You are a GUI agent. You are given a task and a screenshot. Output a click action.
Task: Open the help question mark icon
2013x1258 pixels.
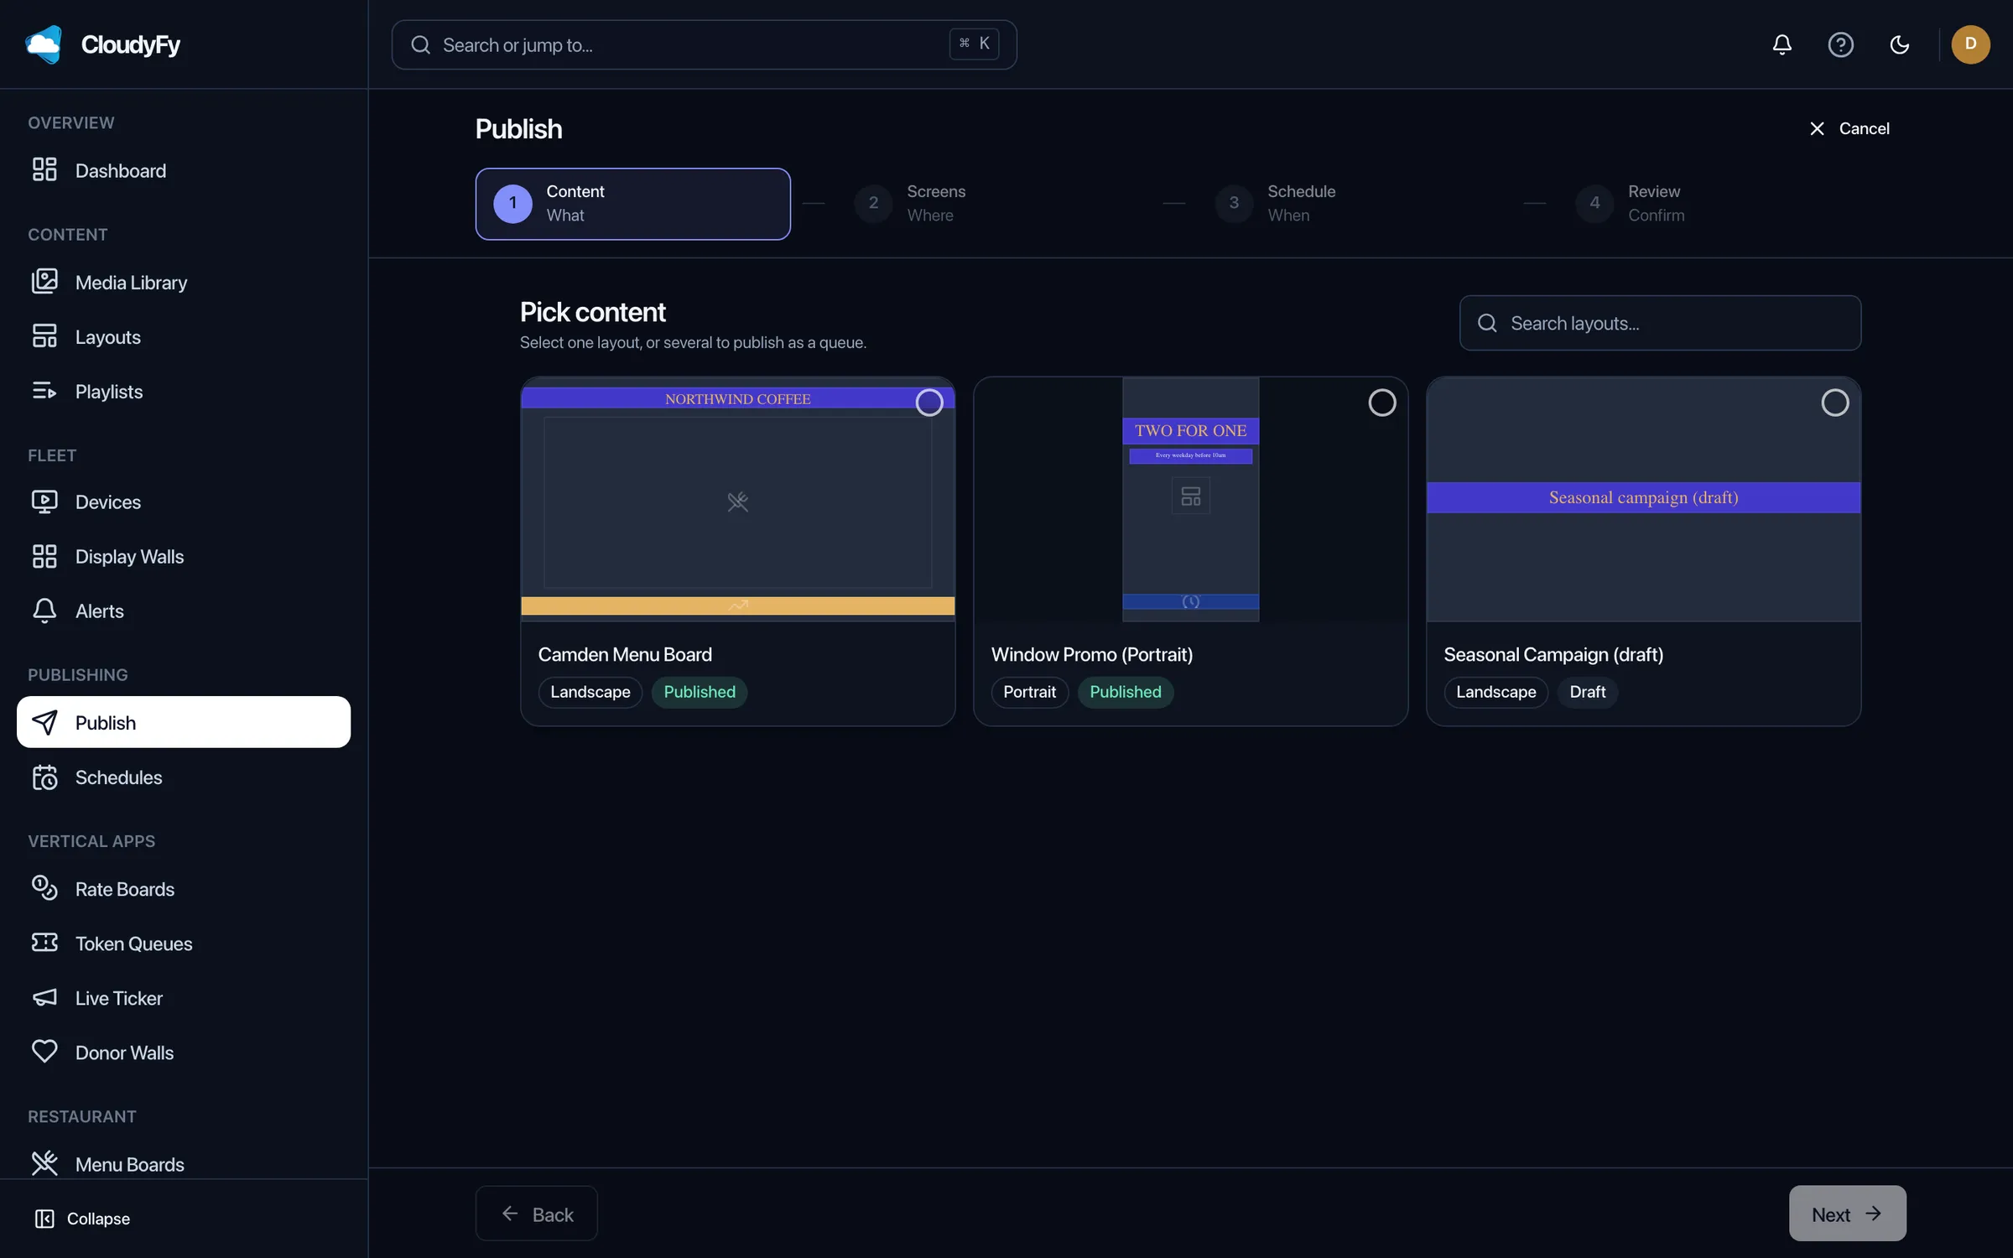pos(1840,44)
